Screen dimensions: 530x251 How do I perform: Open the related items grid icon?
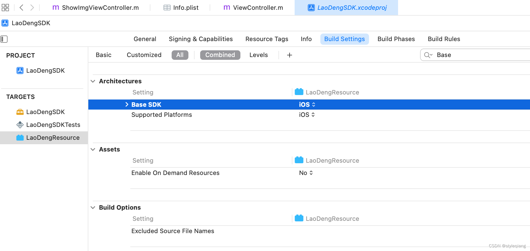pyautogui.click(x=5, y=8)
